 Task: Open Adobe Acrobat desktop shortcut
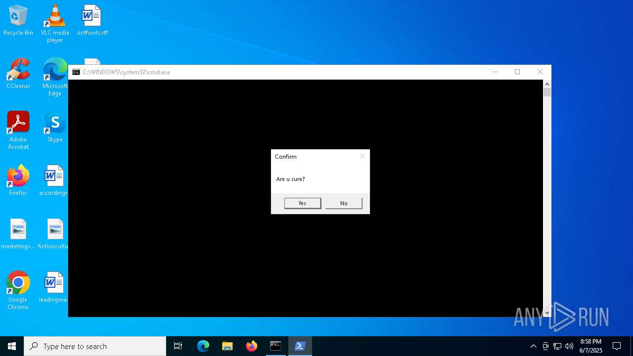tap(18, 130)
